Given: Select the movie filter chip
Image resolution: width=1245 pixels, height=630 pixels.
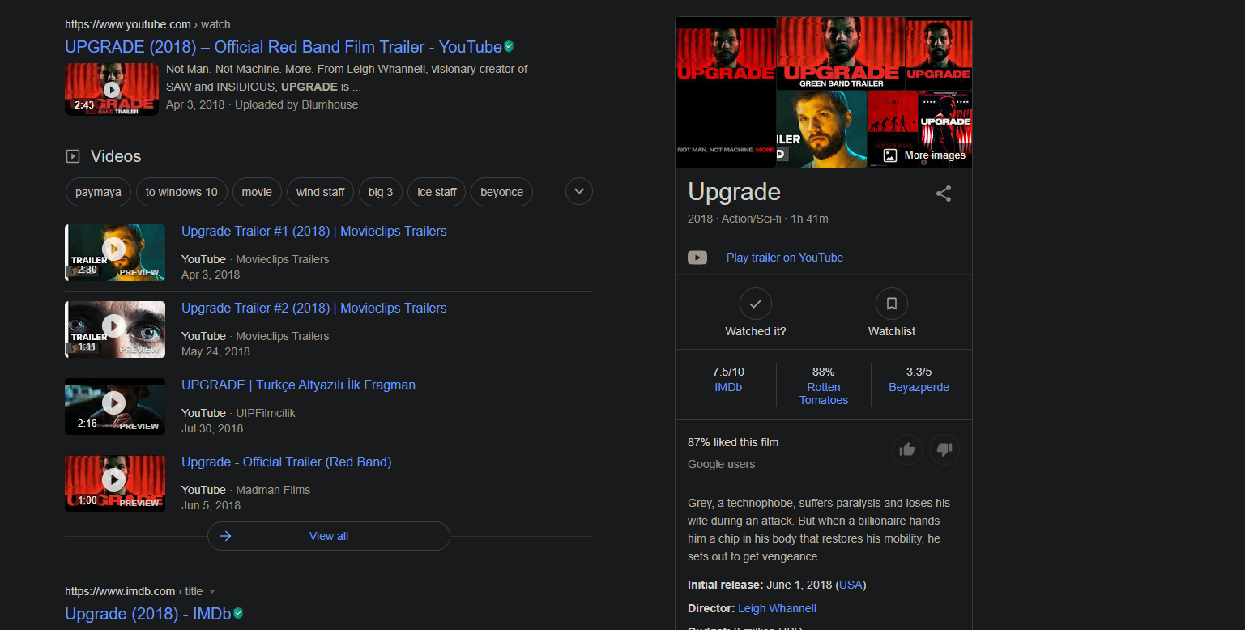Looking at the screenshot, I should point(257,192).
